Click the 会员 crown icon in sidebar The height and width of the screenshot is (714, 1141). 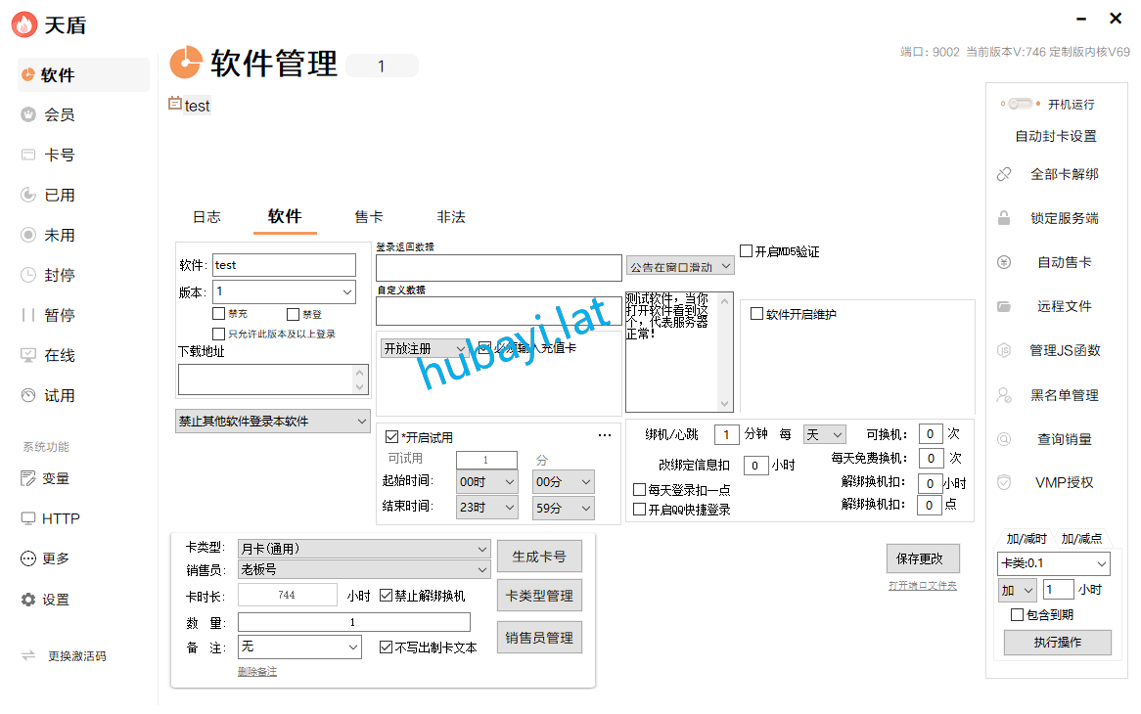[28, 114]
